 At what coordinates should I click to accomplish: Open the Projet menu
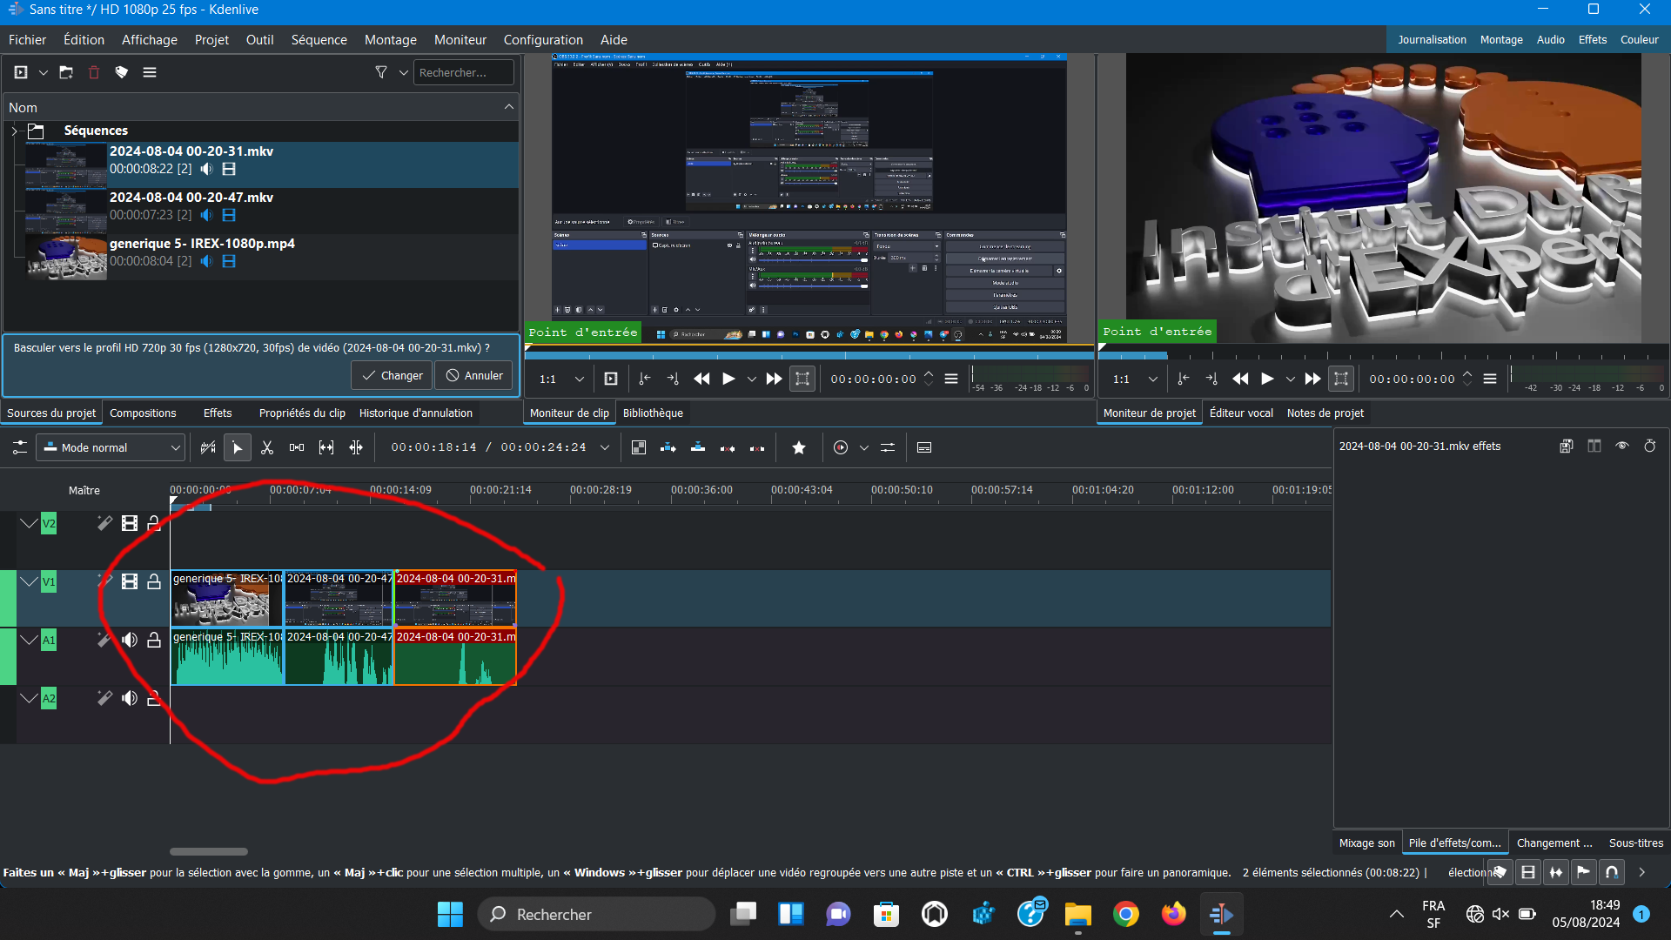(211, 40)
